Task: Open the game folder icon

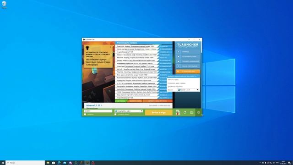Action: click(192, 112)
